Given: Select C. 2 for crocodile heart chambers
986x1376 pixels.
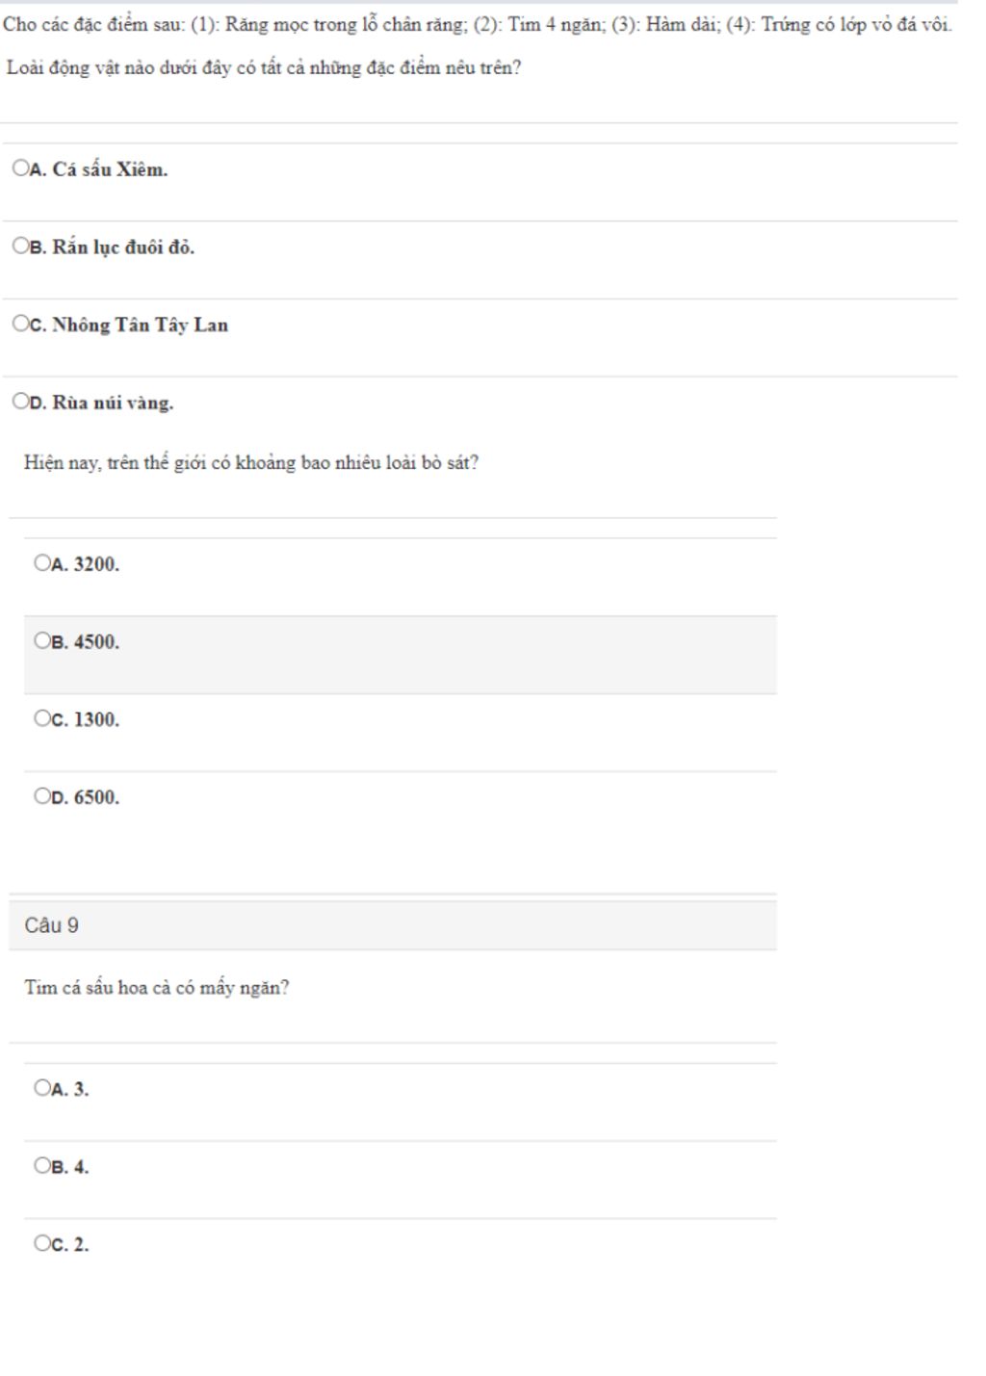Looking at the screenshot, I should [41, 1243].
